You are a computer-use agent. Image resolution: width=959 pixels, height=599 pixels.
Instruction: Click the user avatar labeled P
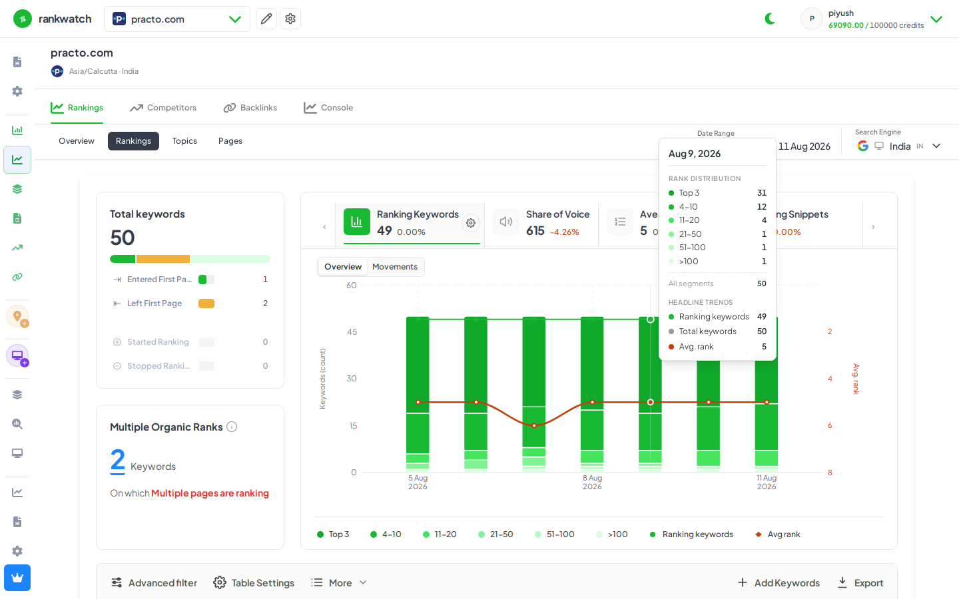pos(812,19)
